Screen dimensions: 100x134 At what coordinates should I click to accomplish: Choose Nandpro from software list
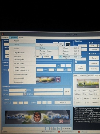[x=70, y=54]
